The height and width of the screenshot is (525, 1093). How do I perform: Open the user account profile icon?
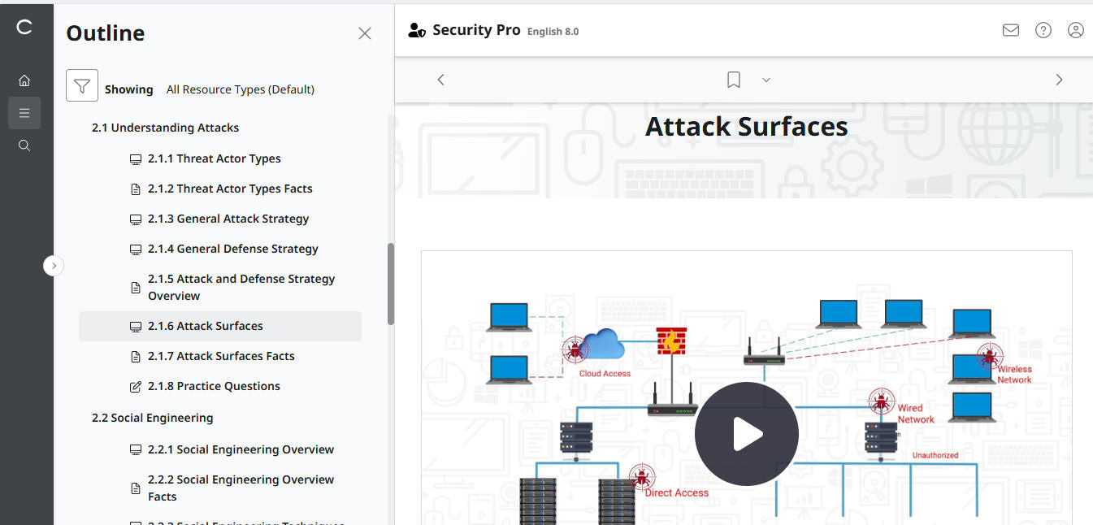[1075, 29]
